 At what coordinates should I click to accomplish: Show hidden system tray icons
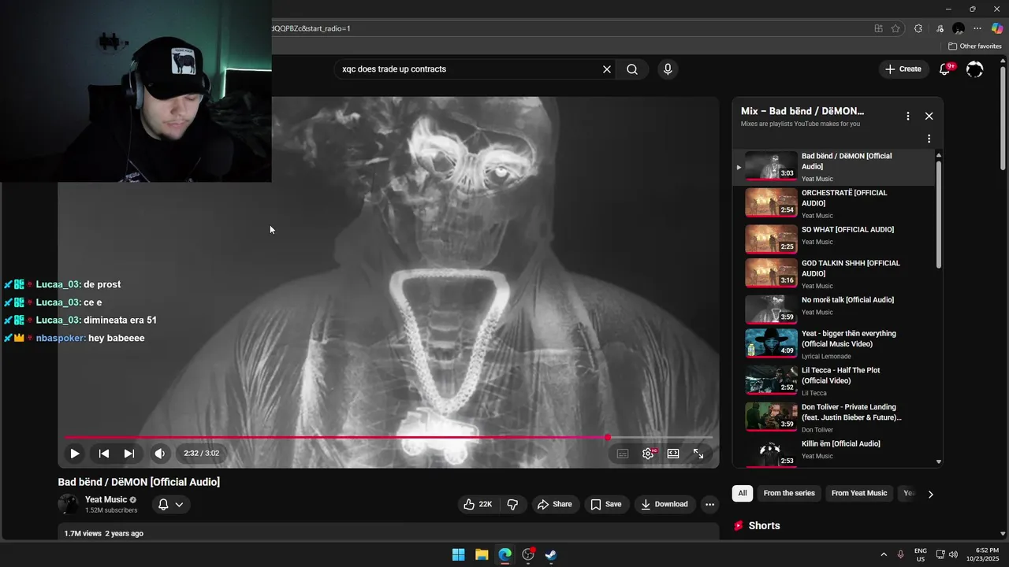pos(884,554)
